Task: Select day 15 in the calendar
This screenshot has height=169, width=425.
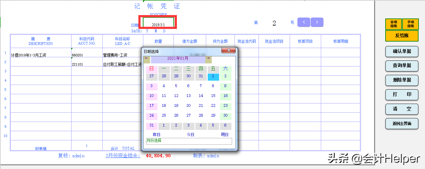Action: 213,96
